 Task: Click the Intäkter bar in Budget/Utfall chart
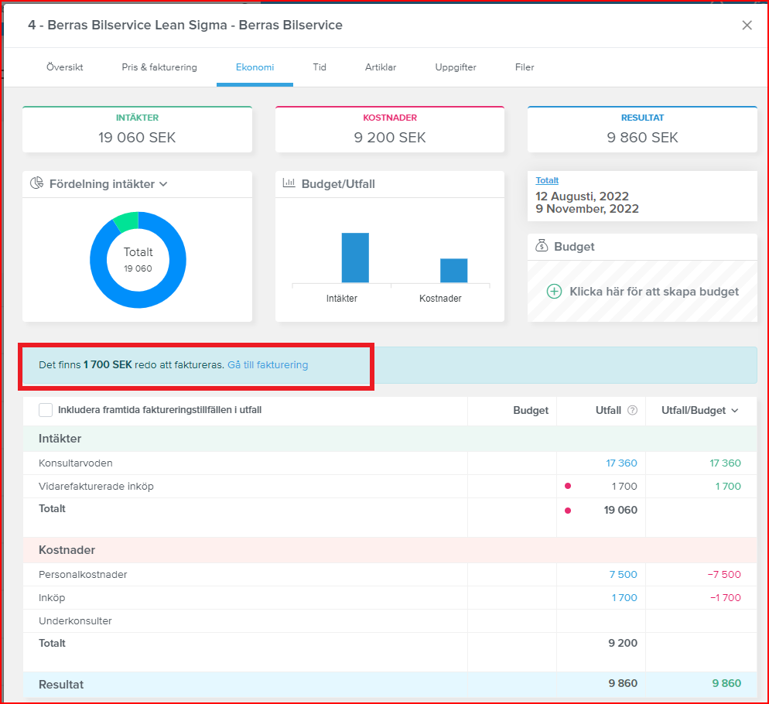355,258
